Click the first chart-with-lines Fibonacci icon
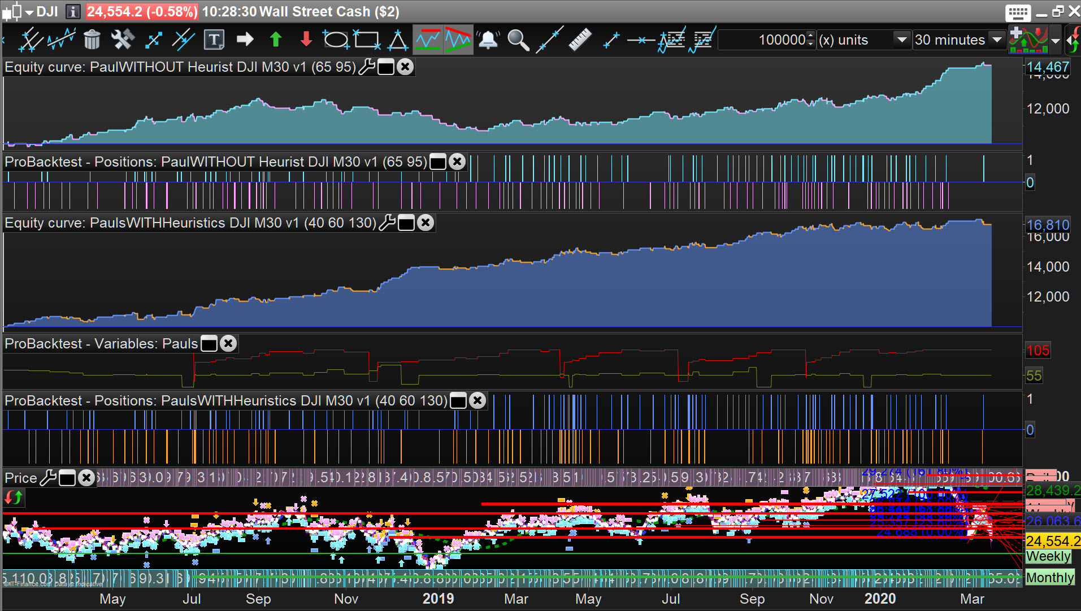The image size is (1081, 611). (x=672, y=40)
